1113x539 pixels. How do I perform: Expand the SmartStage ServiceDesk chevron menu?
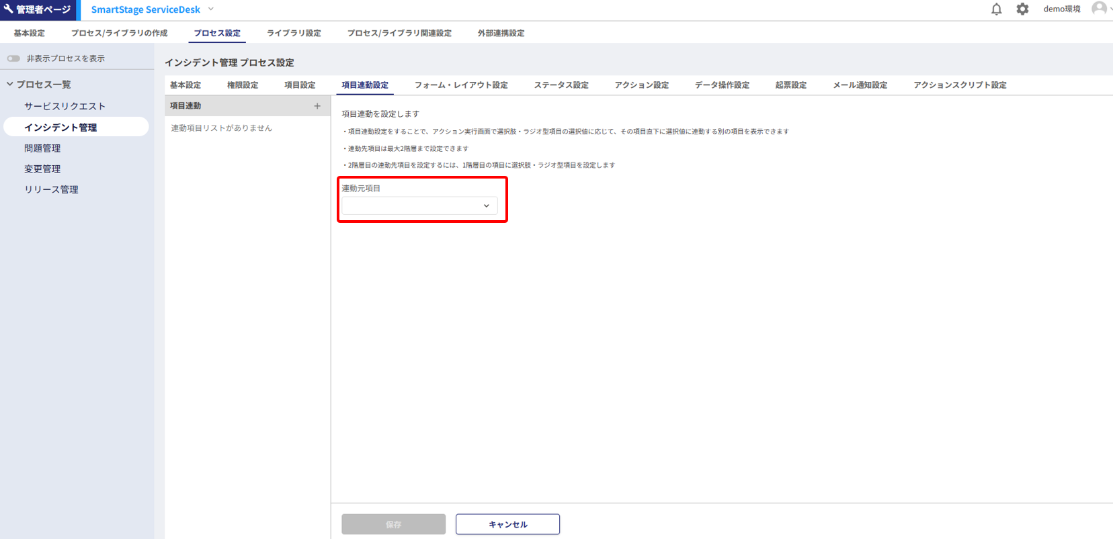[211, 9]
